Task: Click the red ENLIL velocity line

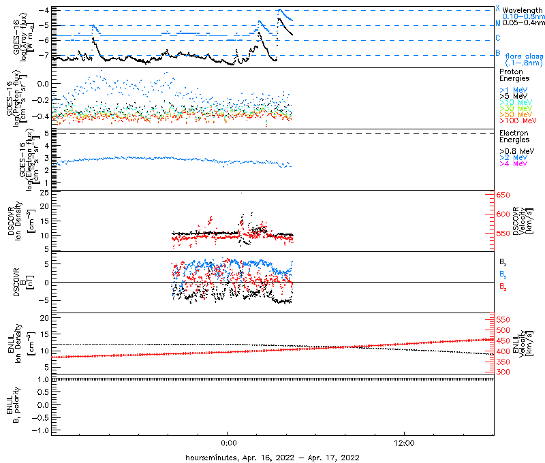Action: (272, 349)
